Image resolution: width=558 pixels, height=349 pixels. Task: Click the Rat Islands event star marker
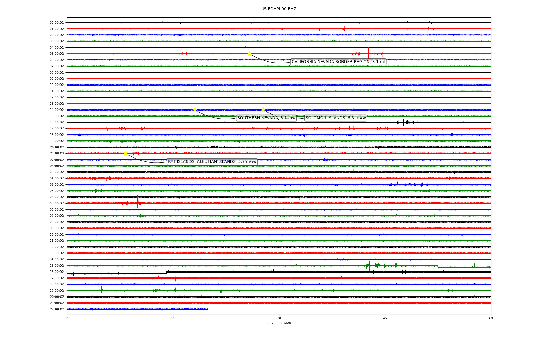(126, 153)
